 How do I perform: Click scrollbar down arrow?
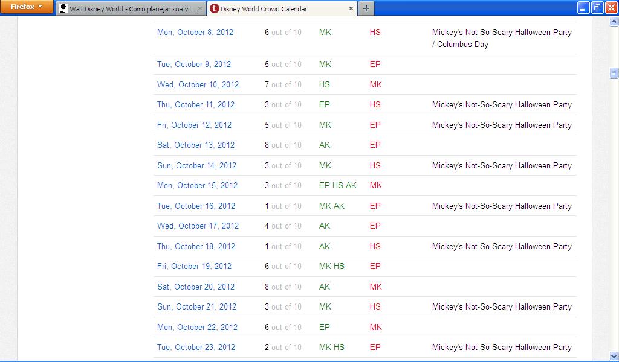614,355
